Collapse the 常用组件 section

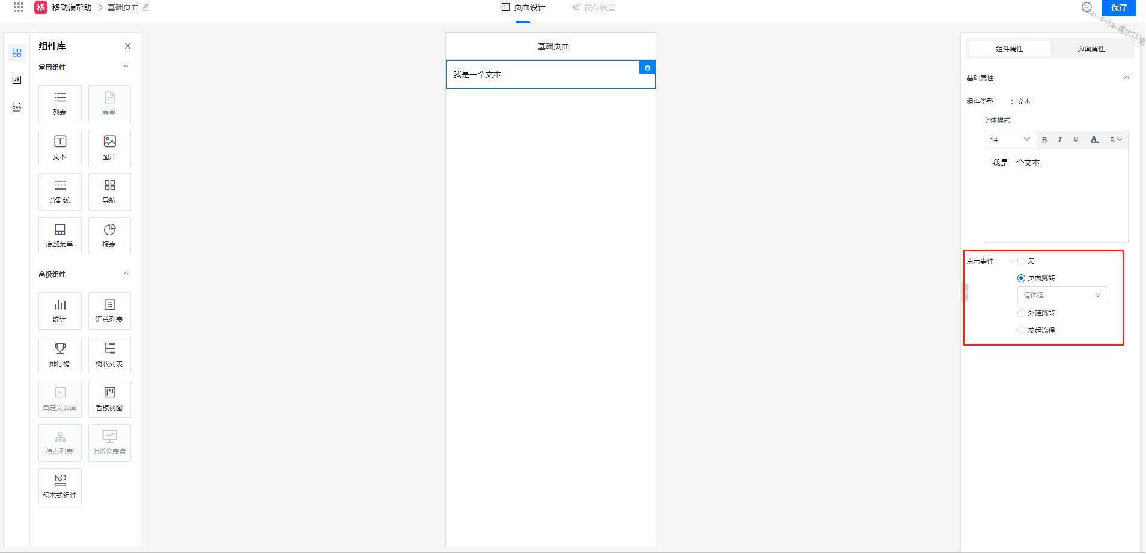pyautogui.click(x=126, y=67)
